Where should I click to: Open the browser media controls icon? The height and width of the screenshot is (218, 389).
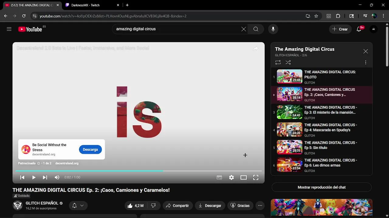coord(365,16)
